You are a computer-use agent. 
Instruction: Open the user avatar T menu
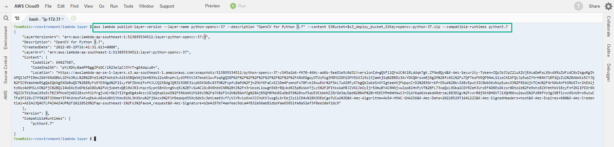578,6
